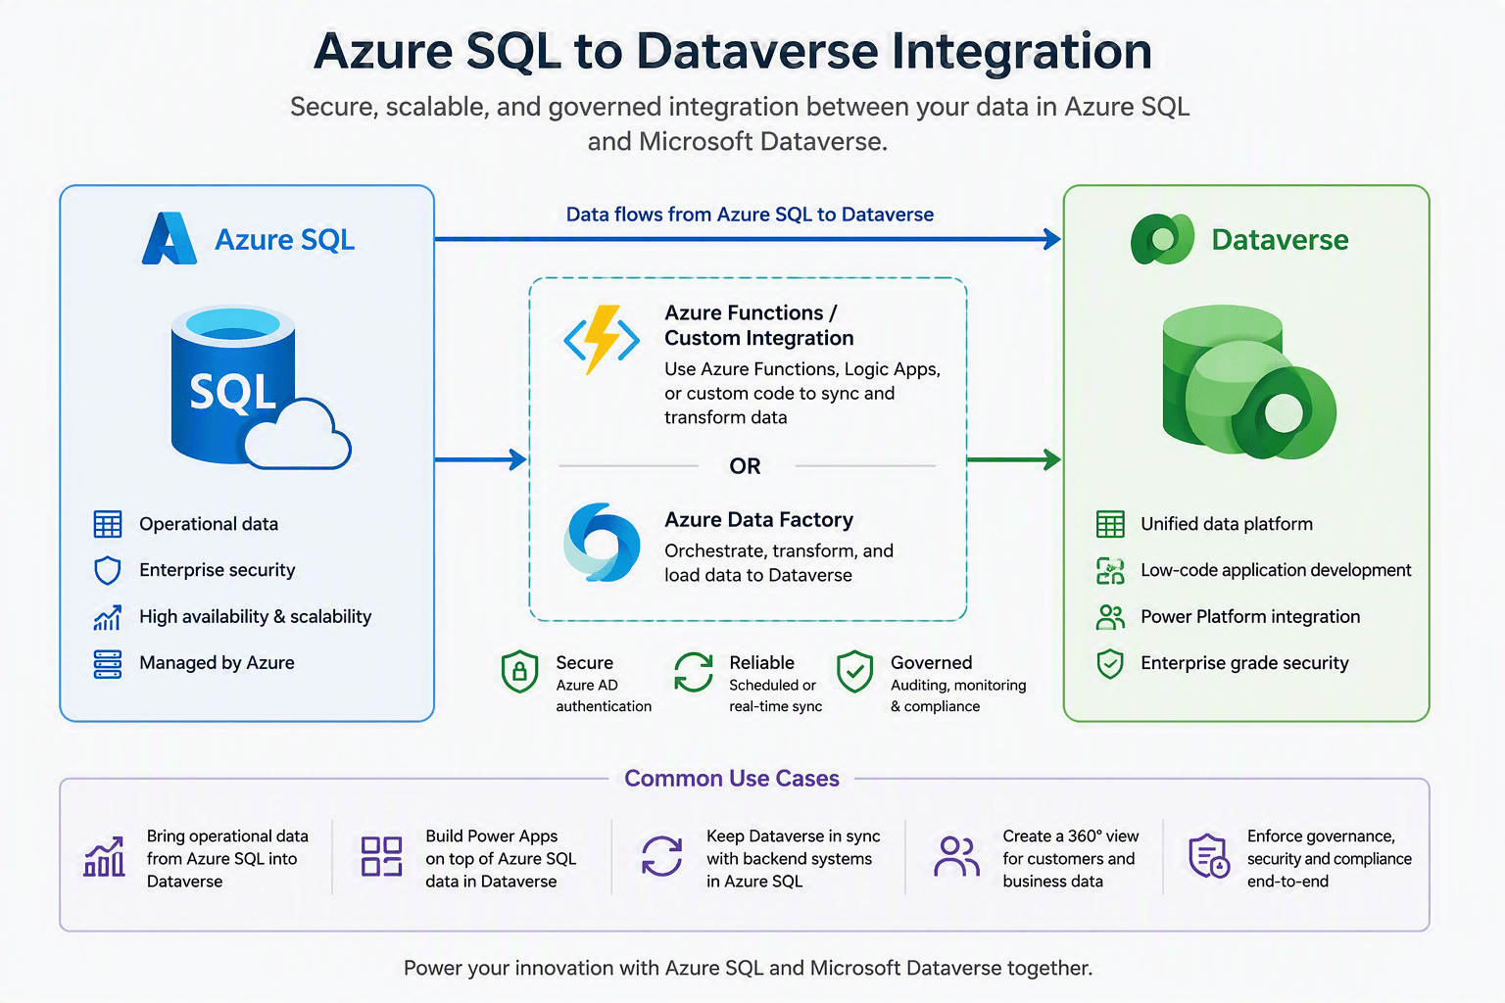This screenshot has width=1505, height=1003.
Task: Click the sync arrows icon beside Reliable
Action: pos(694,672)
